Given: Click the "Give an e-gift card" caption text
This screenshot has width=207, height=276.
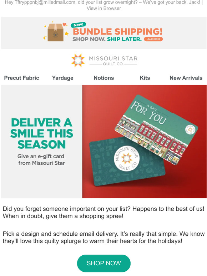Looking at the screenshot, I should coord(41,156).
